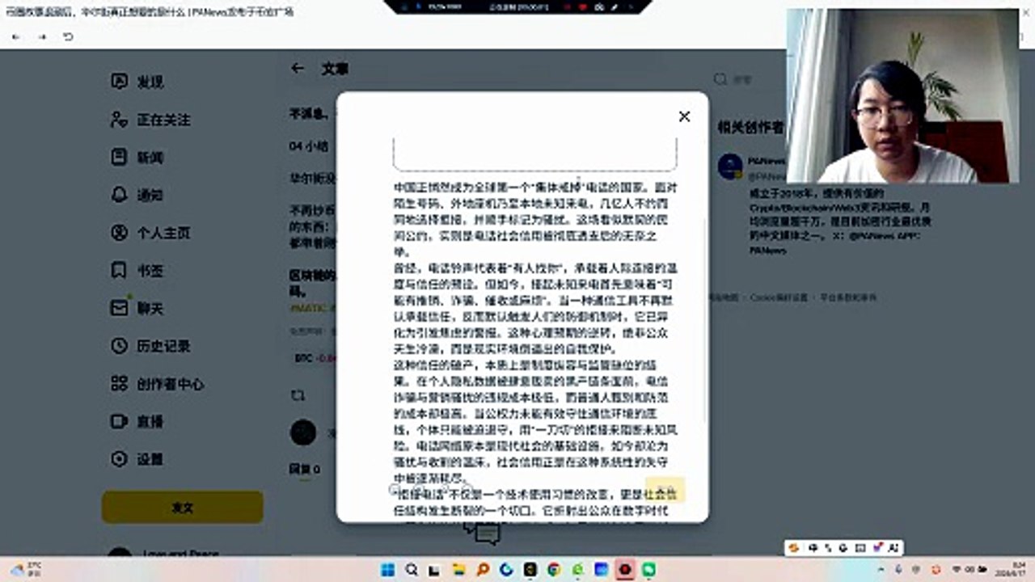
Task: Open 通知 (Notifications) in the sidebar
Action: tap(137, 195)
